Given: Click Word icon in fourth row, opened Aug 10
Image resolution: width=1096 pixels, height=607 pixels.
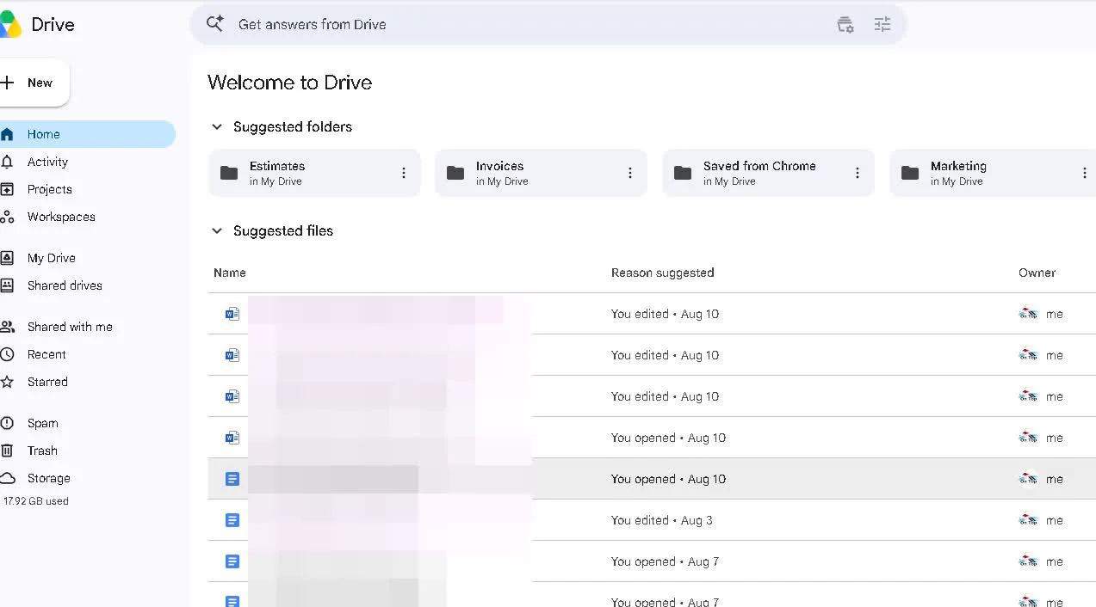Looking at the screenshot, I should [232, 438].
